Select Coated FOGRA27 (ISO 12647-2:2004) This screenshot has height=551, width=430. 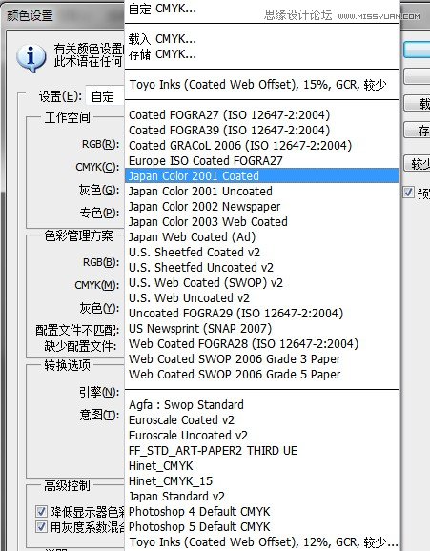click(262, 115)
